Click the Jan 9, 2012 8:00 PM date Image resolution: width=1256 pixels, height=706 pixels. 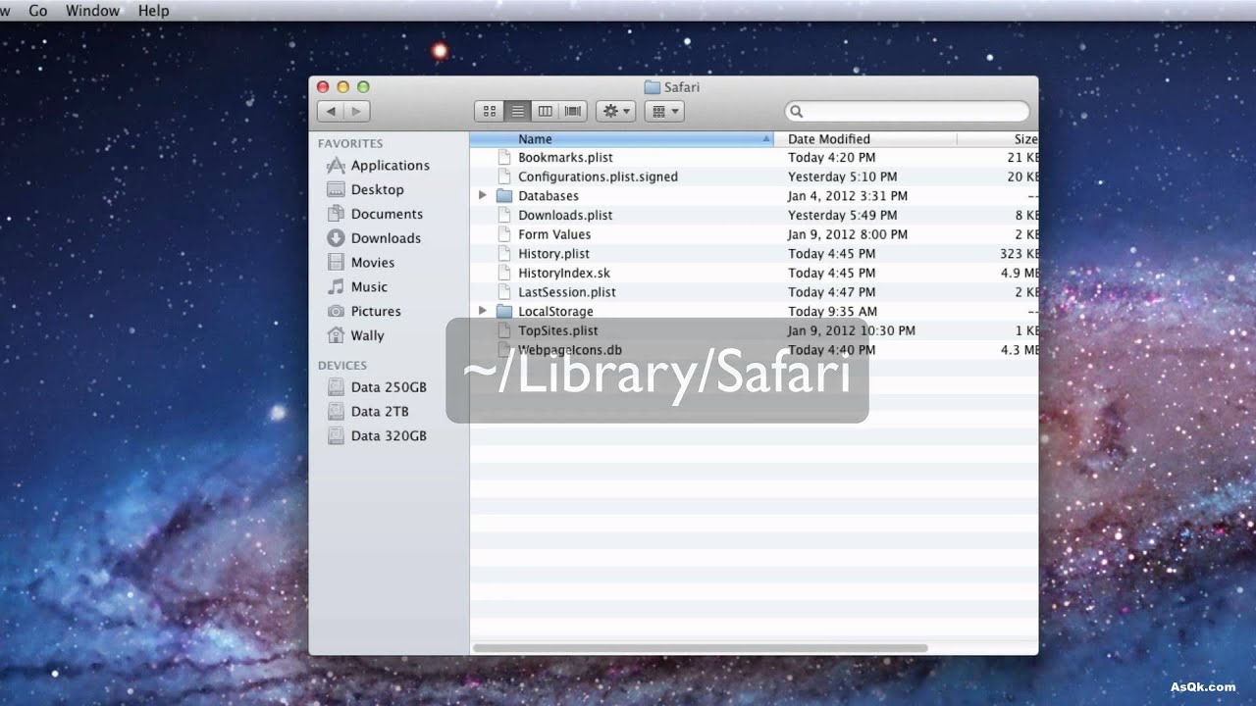point(847,234)
